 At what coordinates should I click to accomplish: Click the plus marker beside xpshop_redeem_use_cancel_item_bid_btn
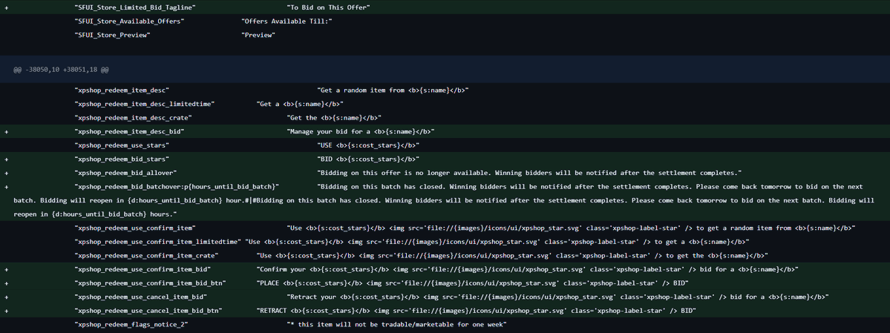point(6,310)
